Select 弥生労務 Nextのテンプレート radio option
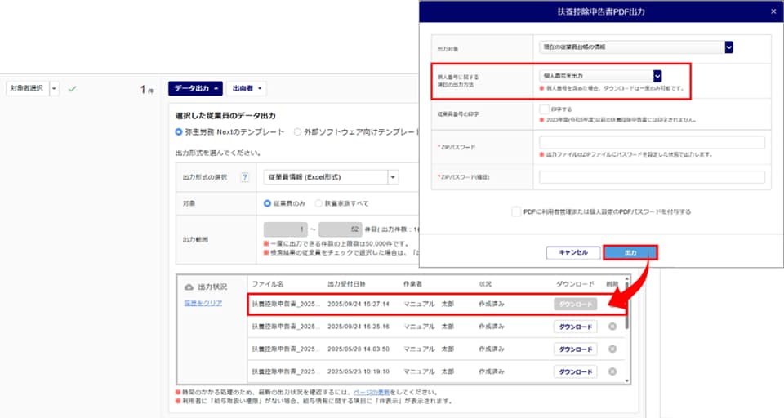784x418 pixels. 180,131
